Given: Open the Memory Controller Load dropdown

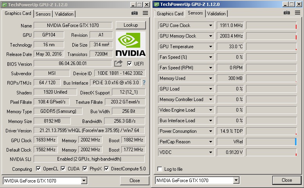Looking at the screenshot, I should 210,99.
